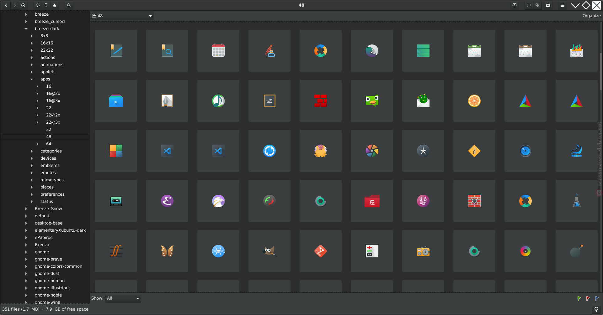Viewport: 603px width, 315px height.
Task: Expand the gnome-brave tree node
Action: (26, 259)
